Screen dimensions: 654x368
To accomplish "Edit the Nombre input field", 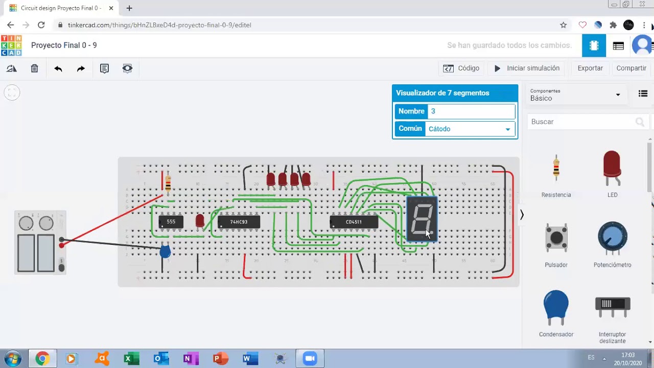I will (x=471, y=111).
